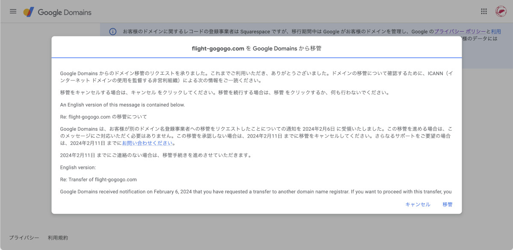Image resolution: width=513 pixels, height=250 pixels.
Task: Click the text 'An English version of this message is contained below.'
Action: 123,105
